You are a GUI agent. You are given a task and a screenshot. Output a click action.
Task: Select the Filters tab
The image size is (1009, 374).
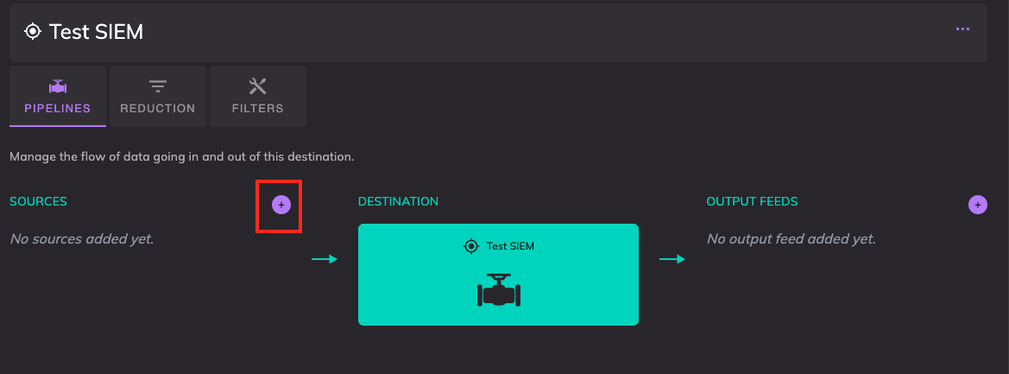[x=257, y=97]
